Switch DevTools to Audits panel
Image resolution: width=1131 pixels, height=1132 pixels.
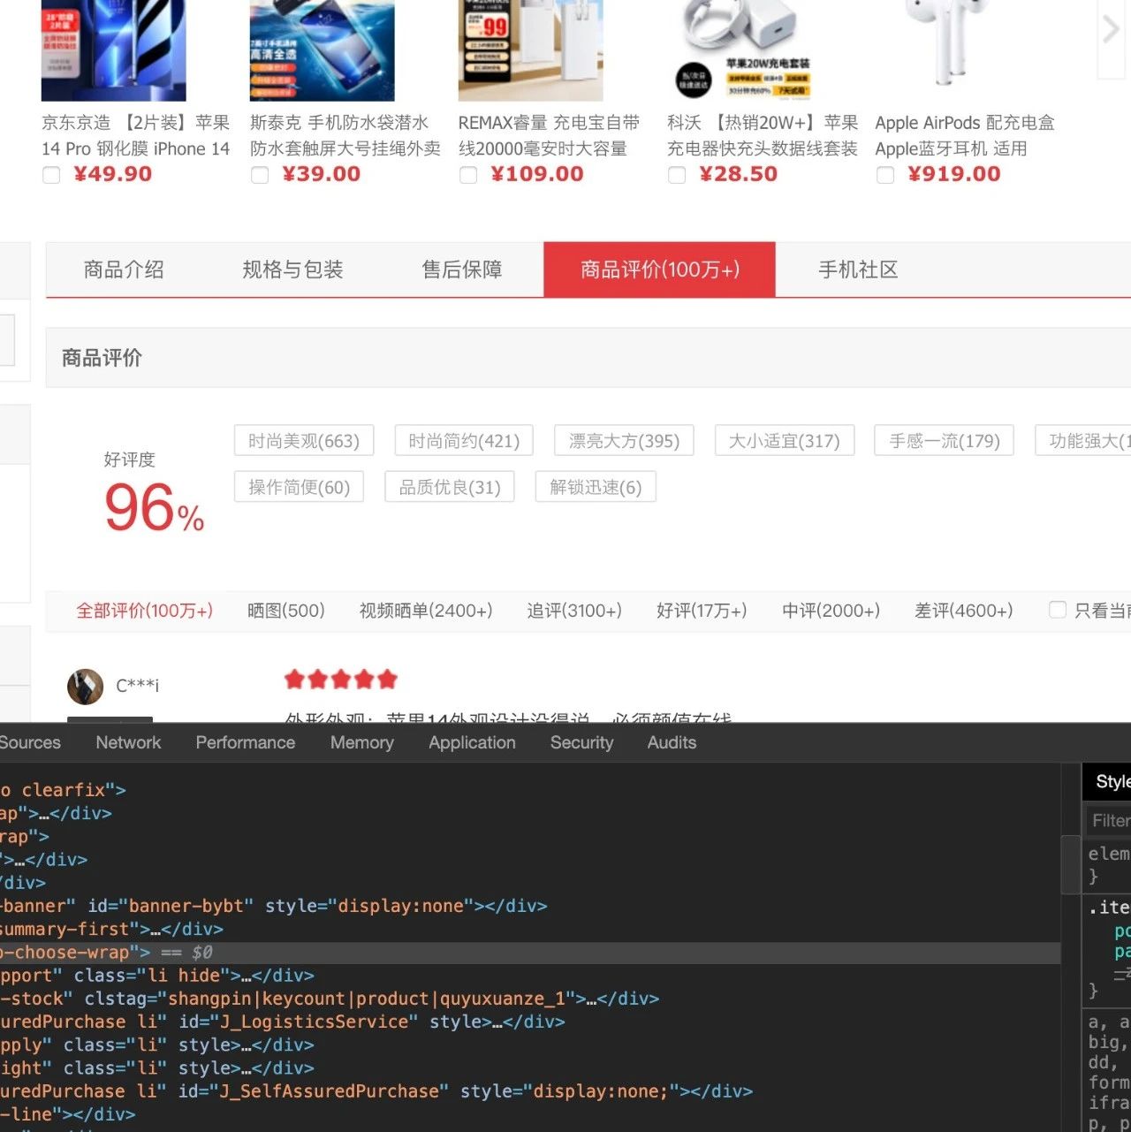pos(672,742)
